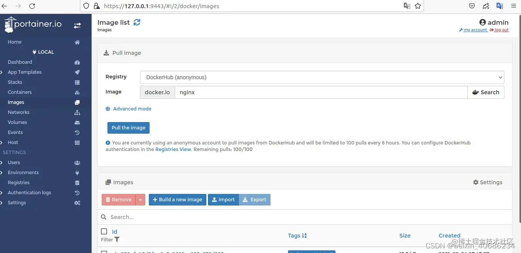Click the site padlock security icon
The width and height of the screenshot is (521, 253).
[97, 6]
